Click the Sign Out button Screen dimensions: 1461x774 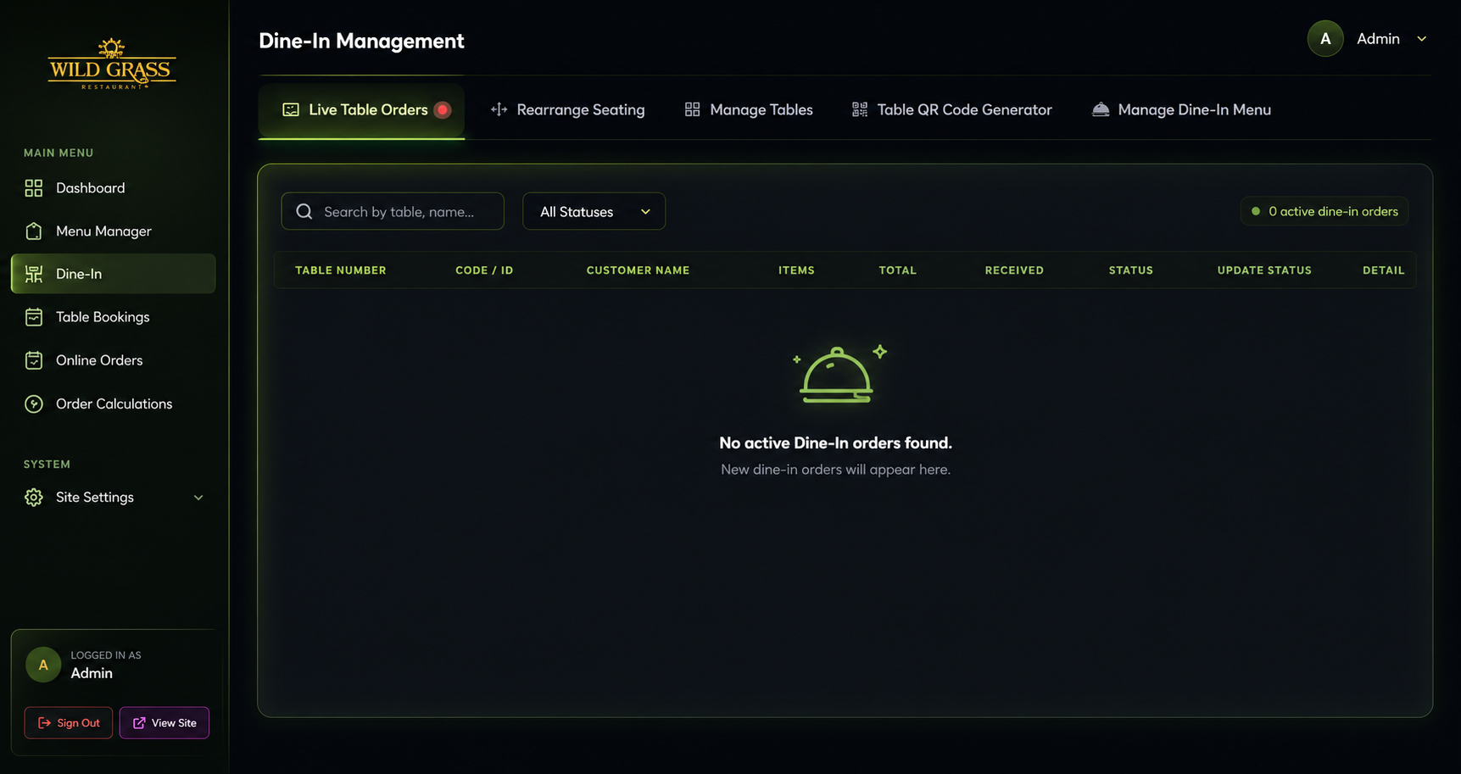pyautogui.click(x=69, y=723)
